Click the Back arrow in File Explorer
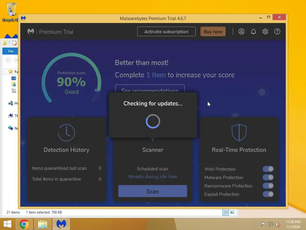 (8, 60)
